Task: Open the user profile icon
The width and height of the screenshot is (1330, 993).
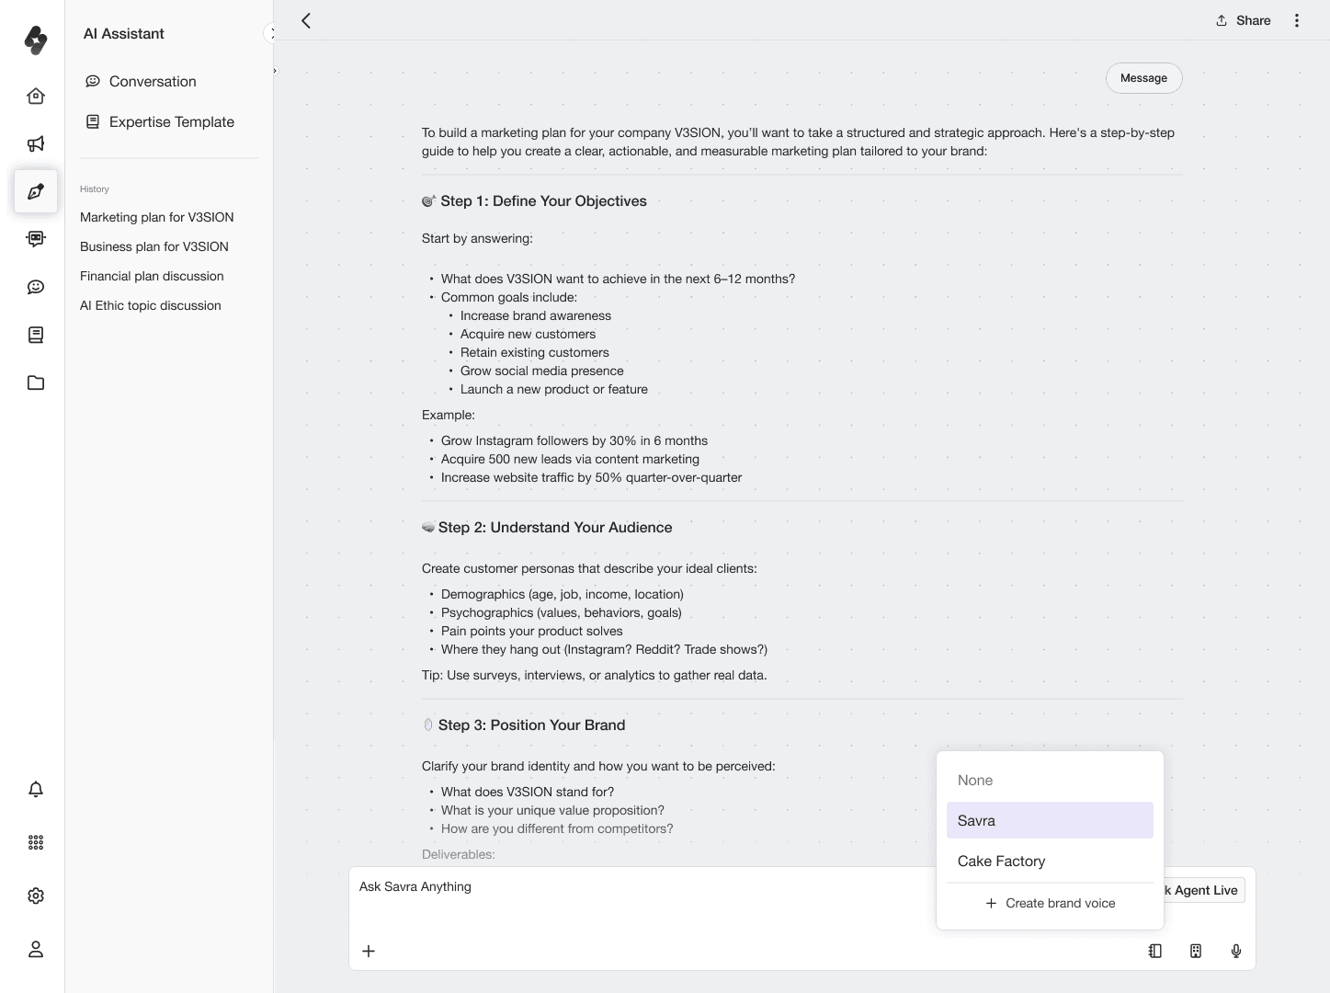Action: tap(36, 949)
